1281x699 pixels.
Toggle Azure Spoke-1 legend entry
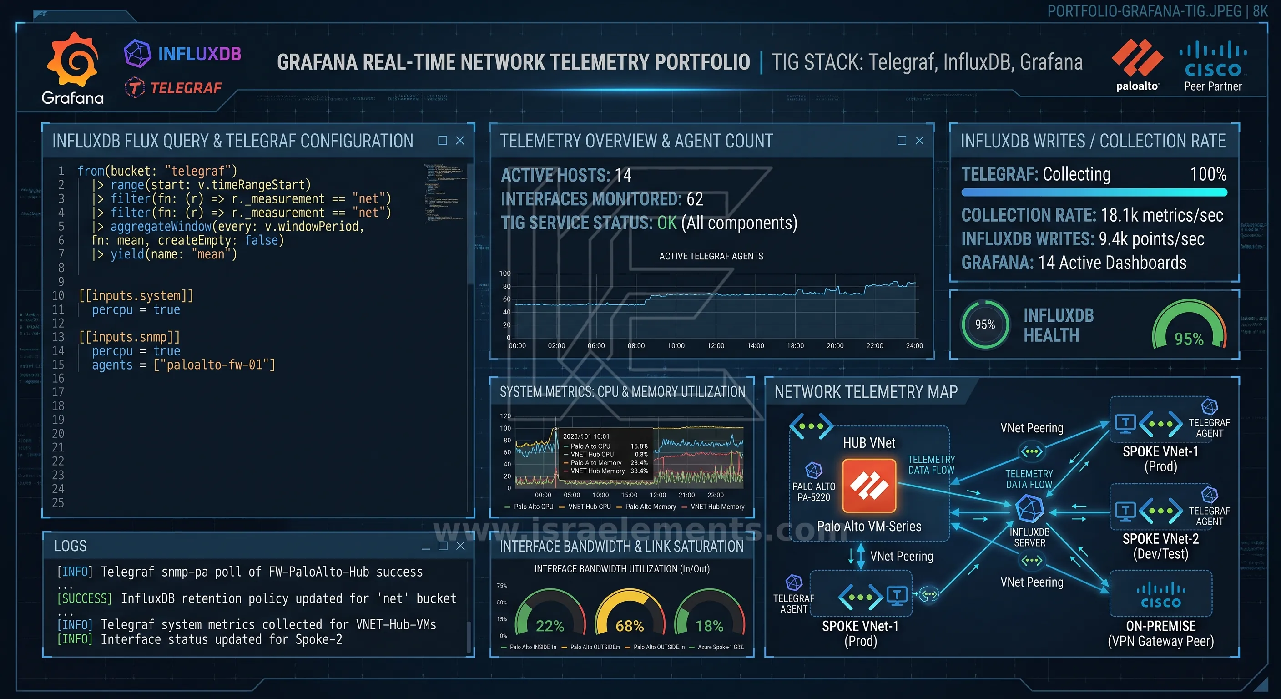tap(716, 647)
